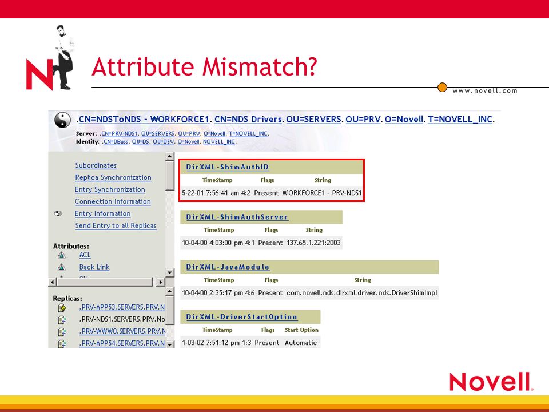The height and width of the screenshot is (412, 549).
Task: Click timestamp 10-04-00 4:03:00 pm
Action: click(213, 243)
